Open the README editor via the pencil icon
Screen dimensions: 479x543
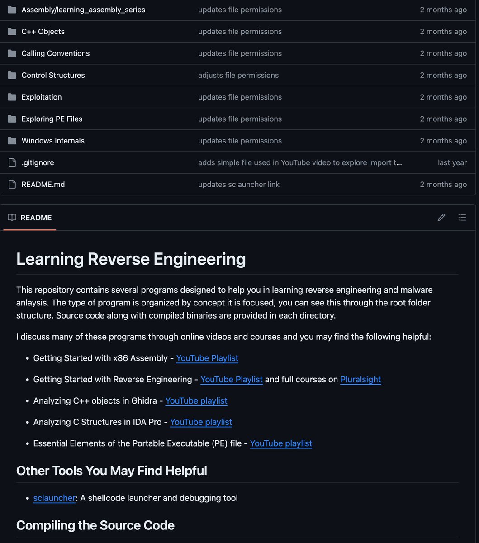[441, 217]
